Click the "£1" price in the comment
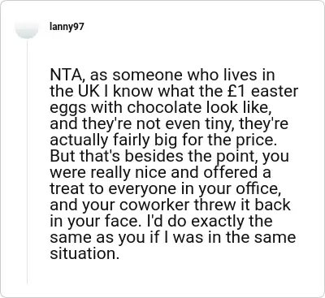This screenshot has width=325, height=298. [x=236, y=91]
